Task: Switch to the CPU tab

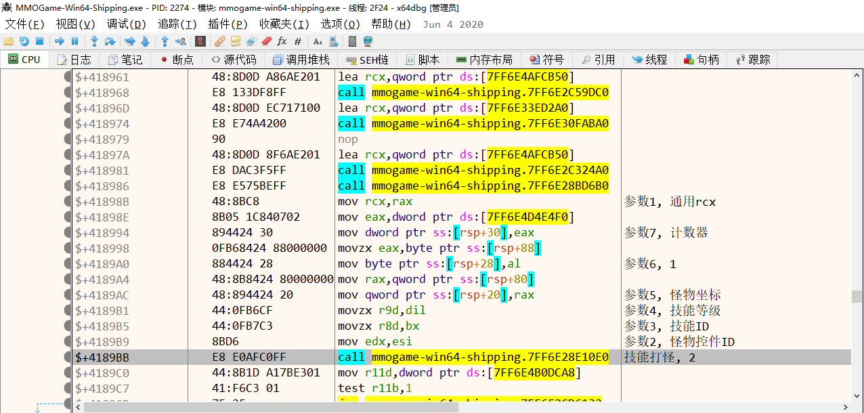Action: [24, 60]
